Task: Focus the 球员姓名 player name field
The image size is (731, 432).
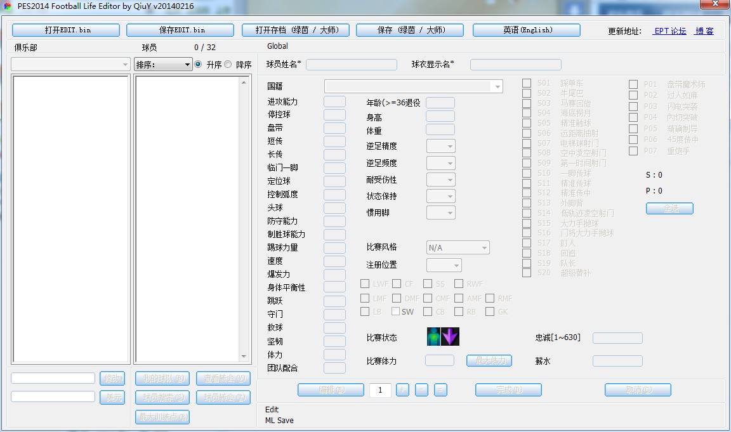Action: [x=352, y=64]
